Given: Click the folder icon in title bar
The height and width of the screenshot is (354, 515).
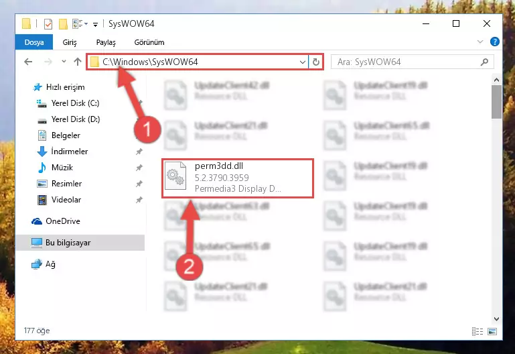Looking at the screenshot, I should (26, 23).
